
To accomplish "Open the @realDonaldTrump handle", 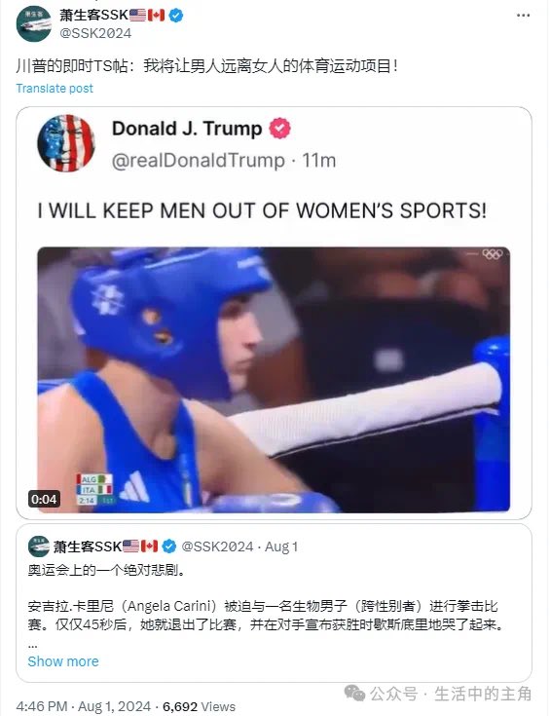I will tap(198, 161).
